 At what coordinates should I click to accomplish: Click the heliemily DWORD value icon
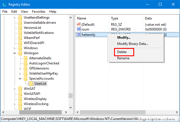coord(79,35)
